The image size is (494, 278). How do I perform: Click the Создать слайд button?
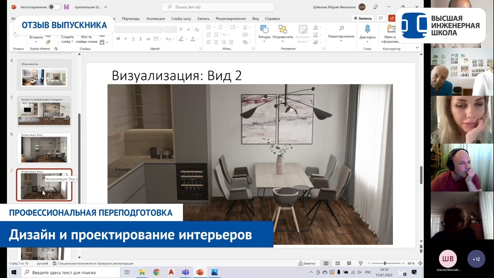coord(67,39)
